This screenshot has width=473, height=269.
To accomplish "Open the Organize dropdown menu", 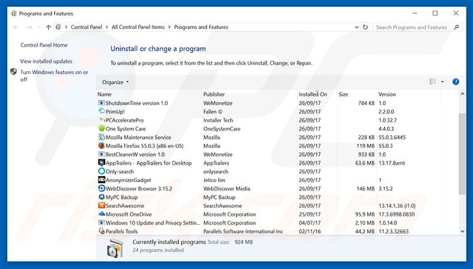I will pos(115,82).
